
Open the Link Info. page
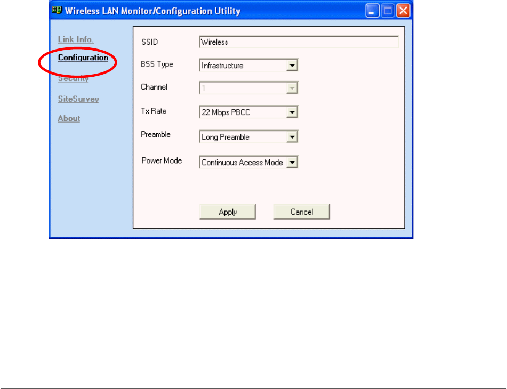click(x=76, y=39)
